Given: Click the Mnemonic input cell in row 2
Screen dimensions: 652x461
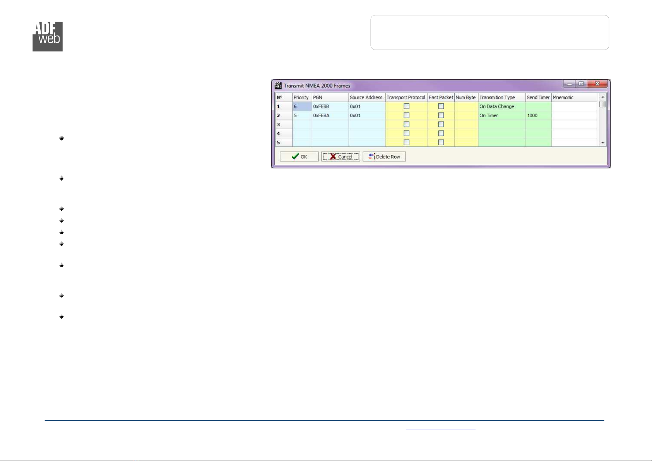Looking at the screenshot, I should pyautogui.click(x=574, y=115).
